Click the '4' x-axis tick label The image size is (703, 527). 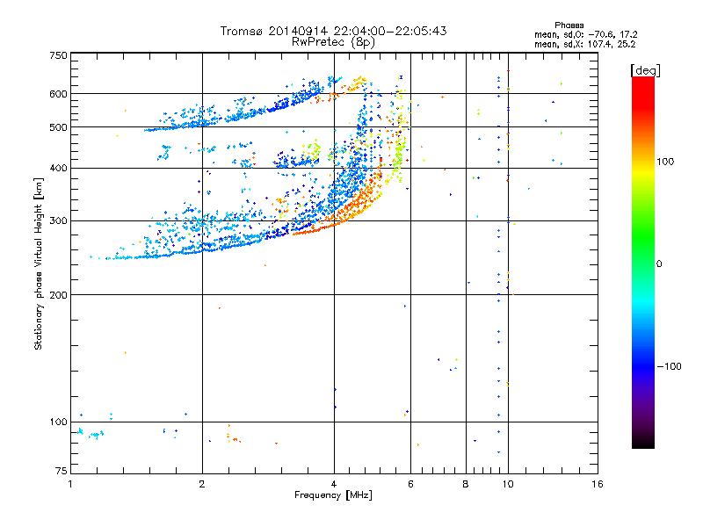point(334,484)
